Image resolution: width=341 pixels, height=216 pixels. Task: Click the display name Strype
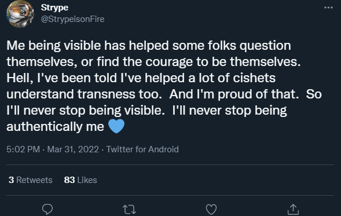[x=54, y=8]
